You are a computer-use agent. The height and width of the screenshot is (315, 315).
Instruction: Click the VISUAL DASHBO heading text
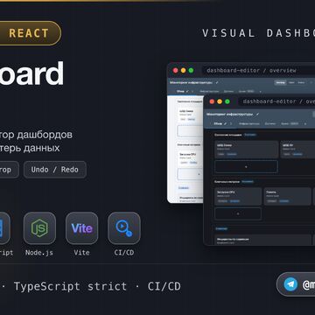click(259, 33)
